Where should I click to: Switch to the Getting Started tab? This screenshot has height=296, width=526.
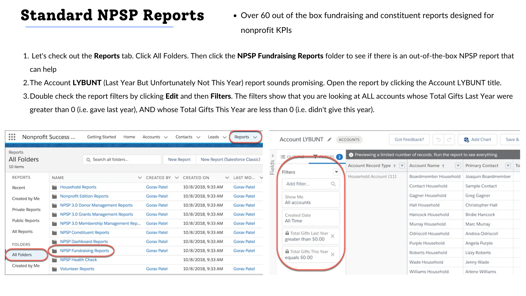click(x=101, y=137)
